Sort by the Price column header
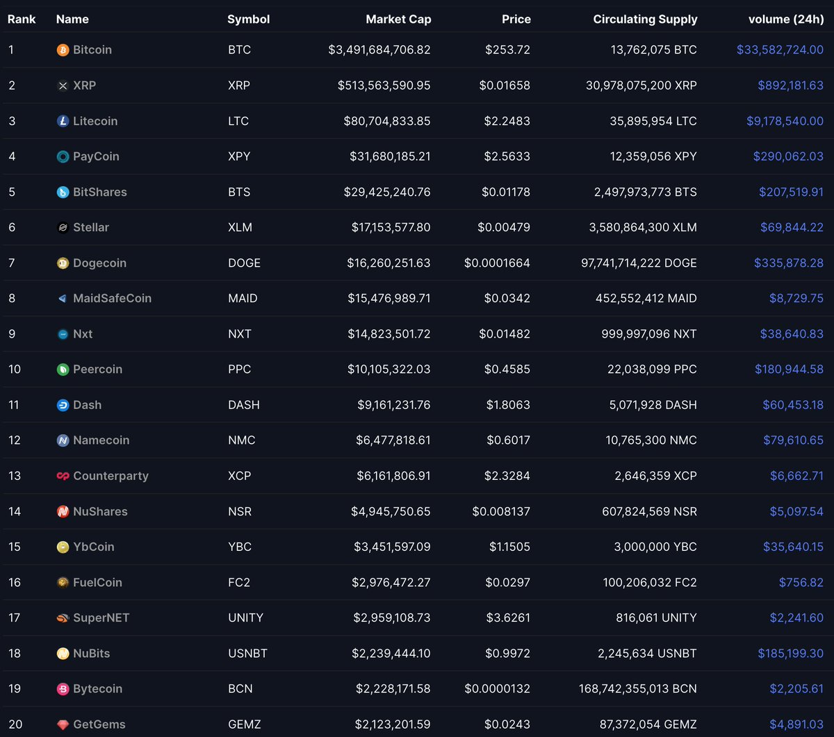 click(x=516, y=19)
